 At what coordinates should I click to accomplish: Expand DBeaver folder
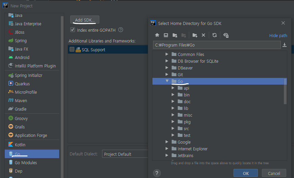(x=167, y=68)
